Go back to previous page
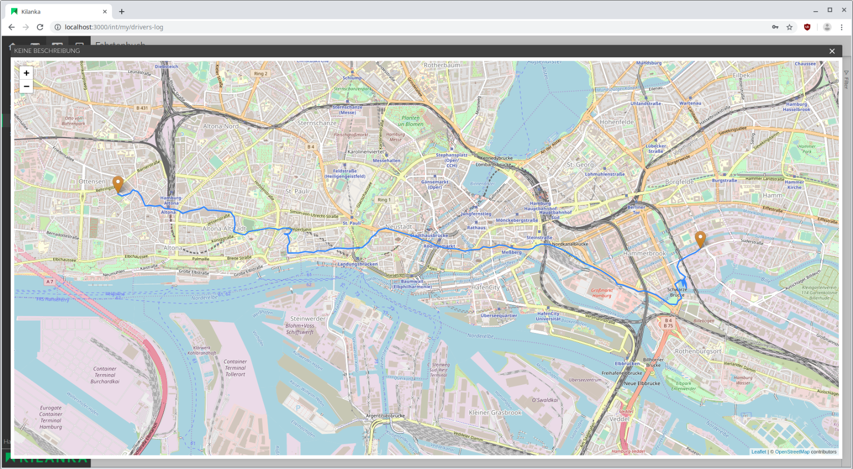This screenshot has height=469, width=853. click(x=12, y=27)
